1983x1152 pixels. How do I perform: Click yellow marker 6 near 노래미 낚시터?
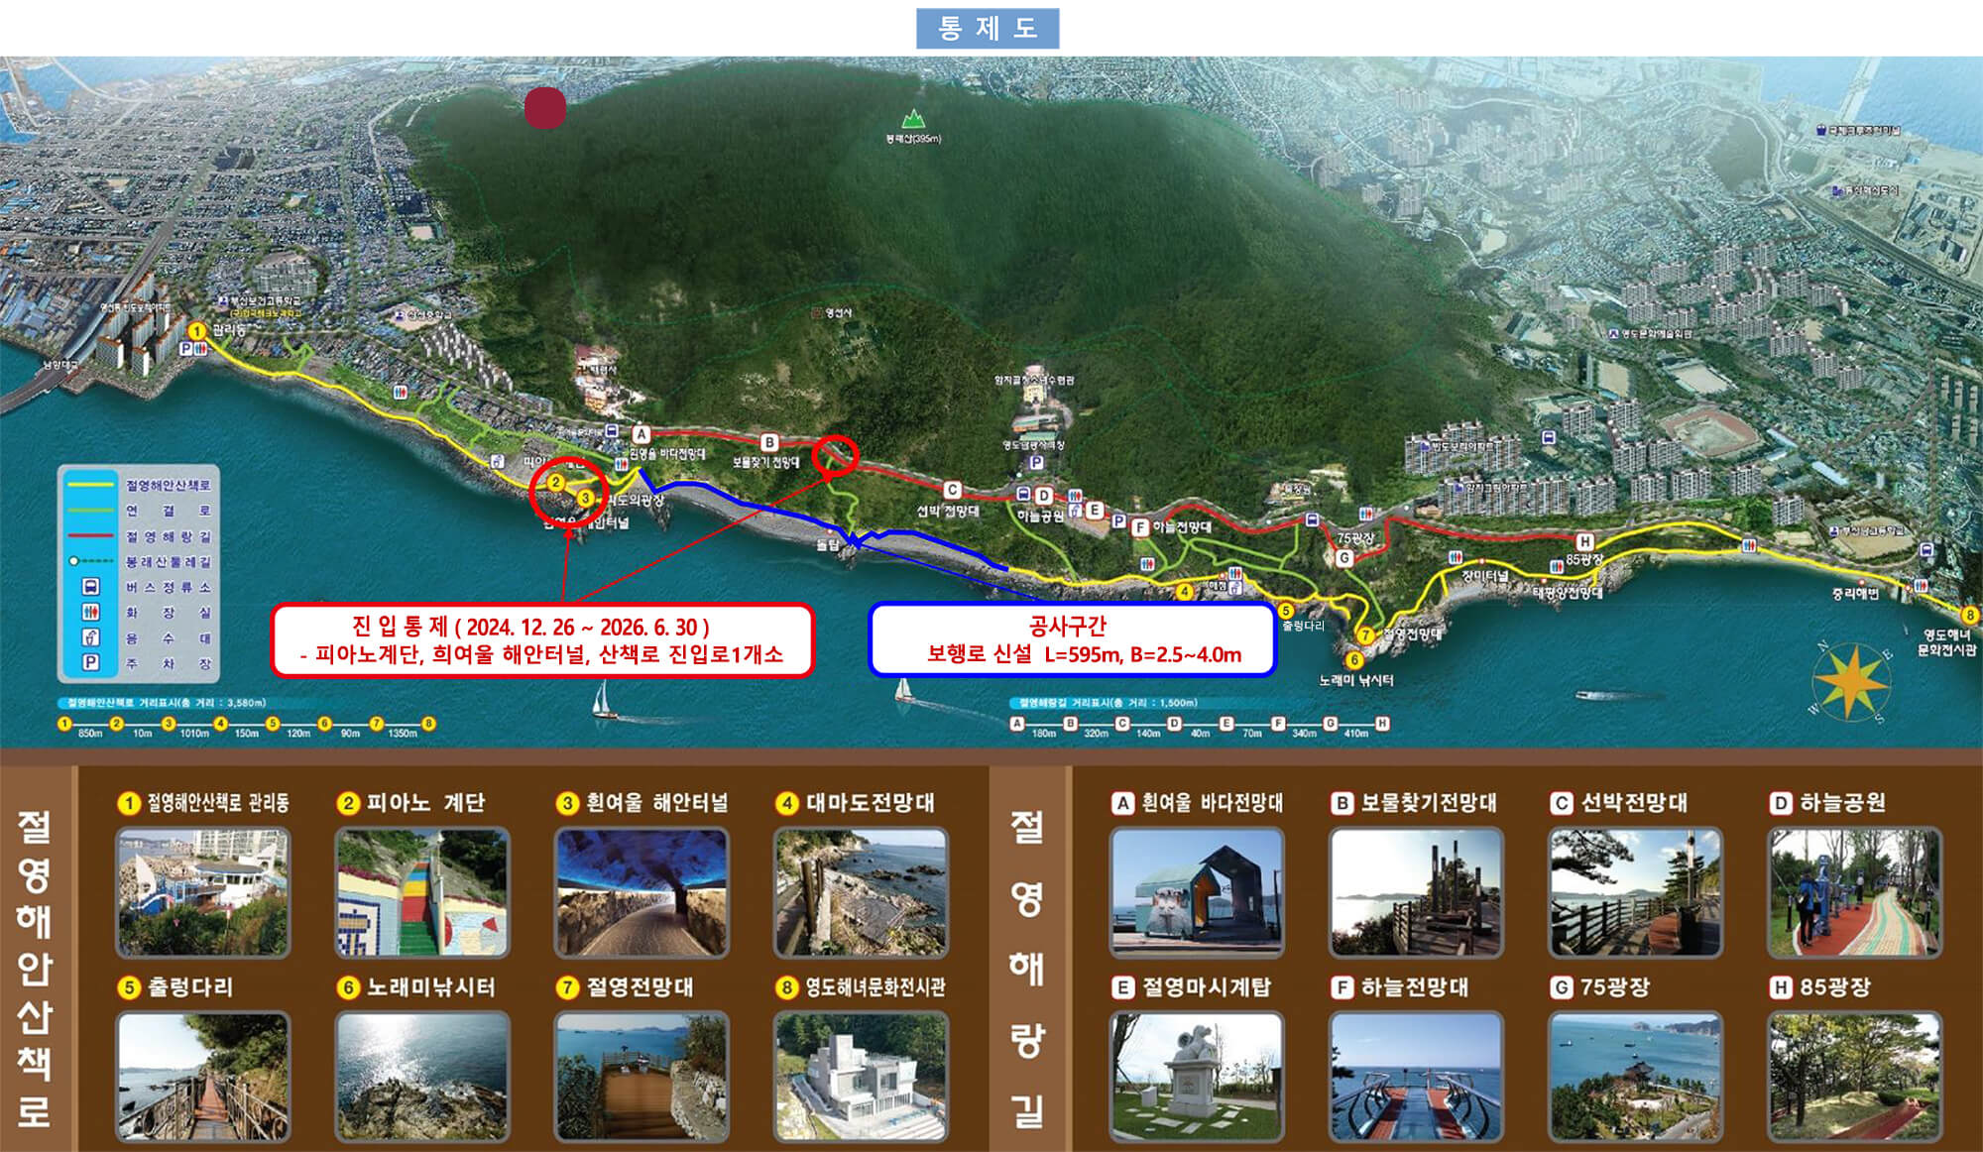tap(1354, 659)
